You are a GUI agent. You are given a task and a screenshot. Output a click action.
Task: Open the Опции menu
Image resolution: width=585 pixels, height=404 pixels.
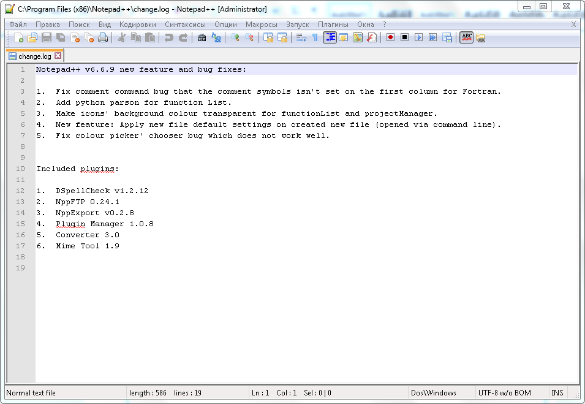pos(225,25)
